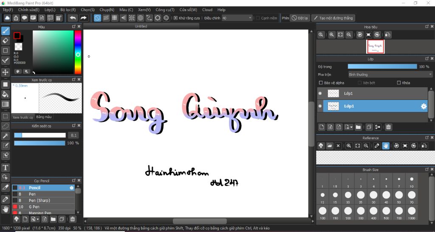Click the foreground color swatch
Viewport: 435px width, 232px height.
click(17, 36)
